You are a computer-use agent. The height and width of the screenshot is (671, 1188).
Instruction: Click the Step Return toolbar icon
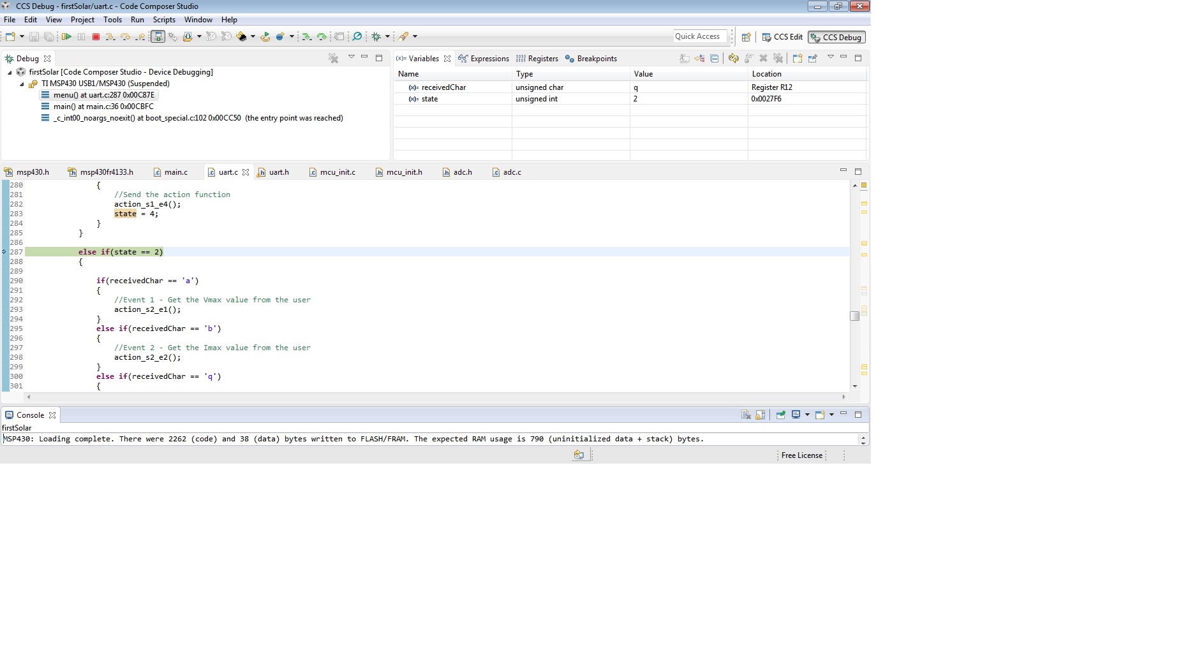140,37
